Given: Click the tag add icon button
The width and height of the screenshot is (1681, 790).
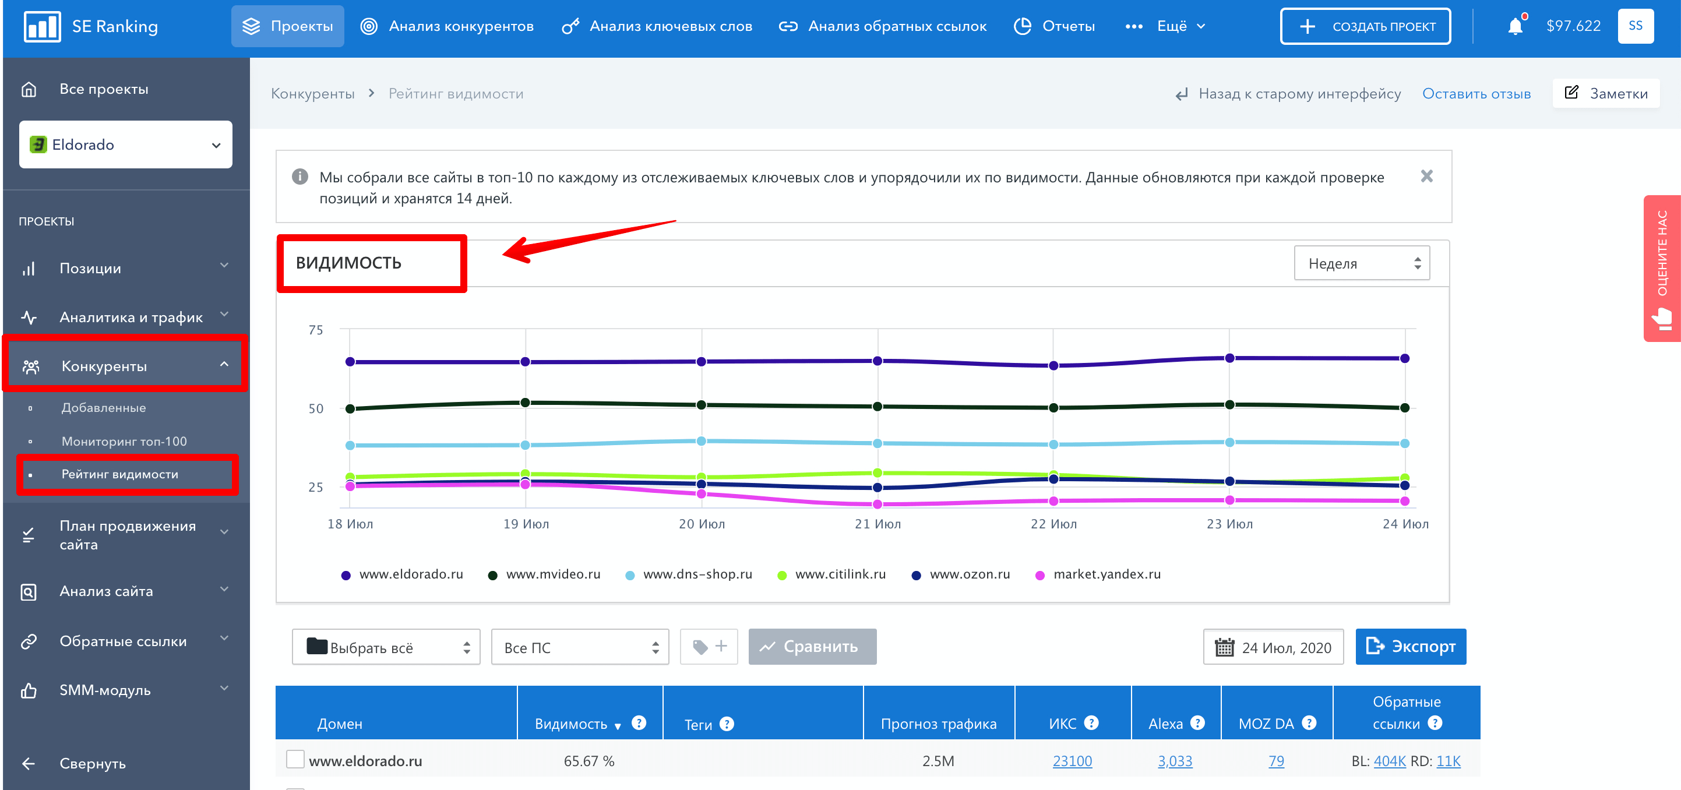Looking at the screenshot, I should click(709, 647).
